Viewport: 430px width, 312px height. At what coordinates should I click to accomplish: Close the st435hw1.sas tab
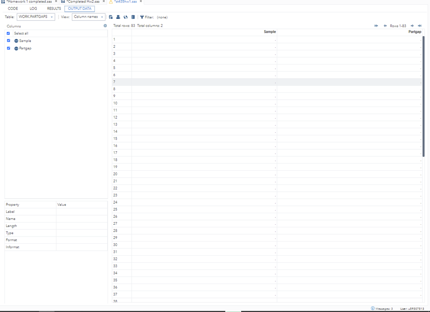click(x=141, y=1)
